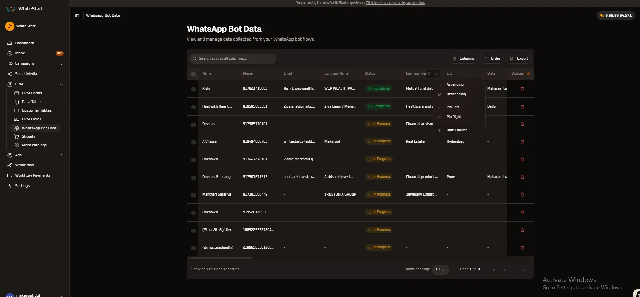Open the WhiteStart workspace switcher
The image size is (640, 297).
[x=35, y=26]
